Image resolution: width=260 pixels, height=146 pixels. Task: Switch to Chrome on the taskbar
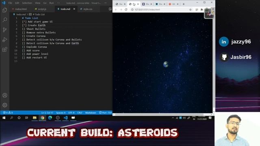42,118
